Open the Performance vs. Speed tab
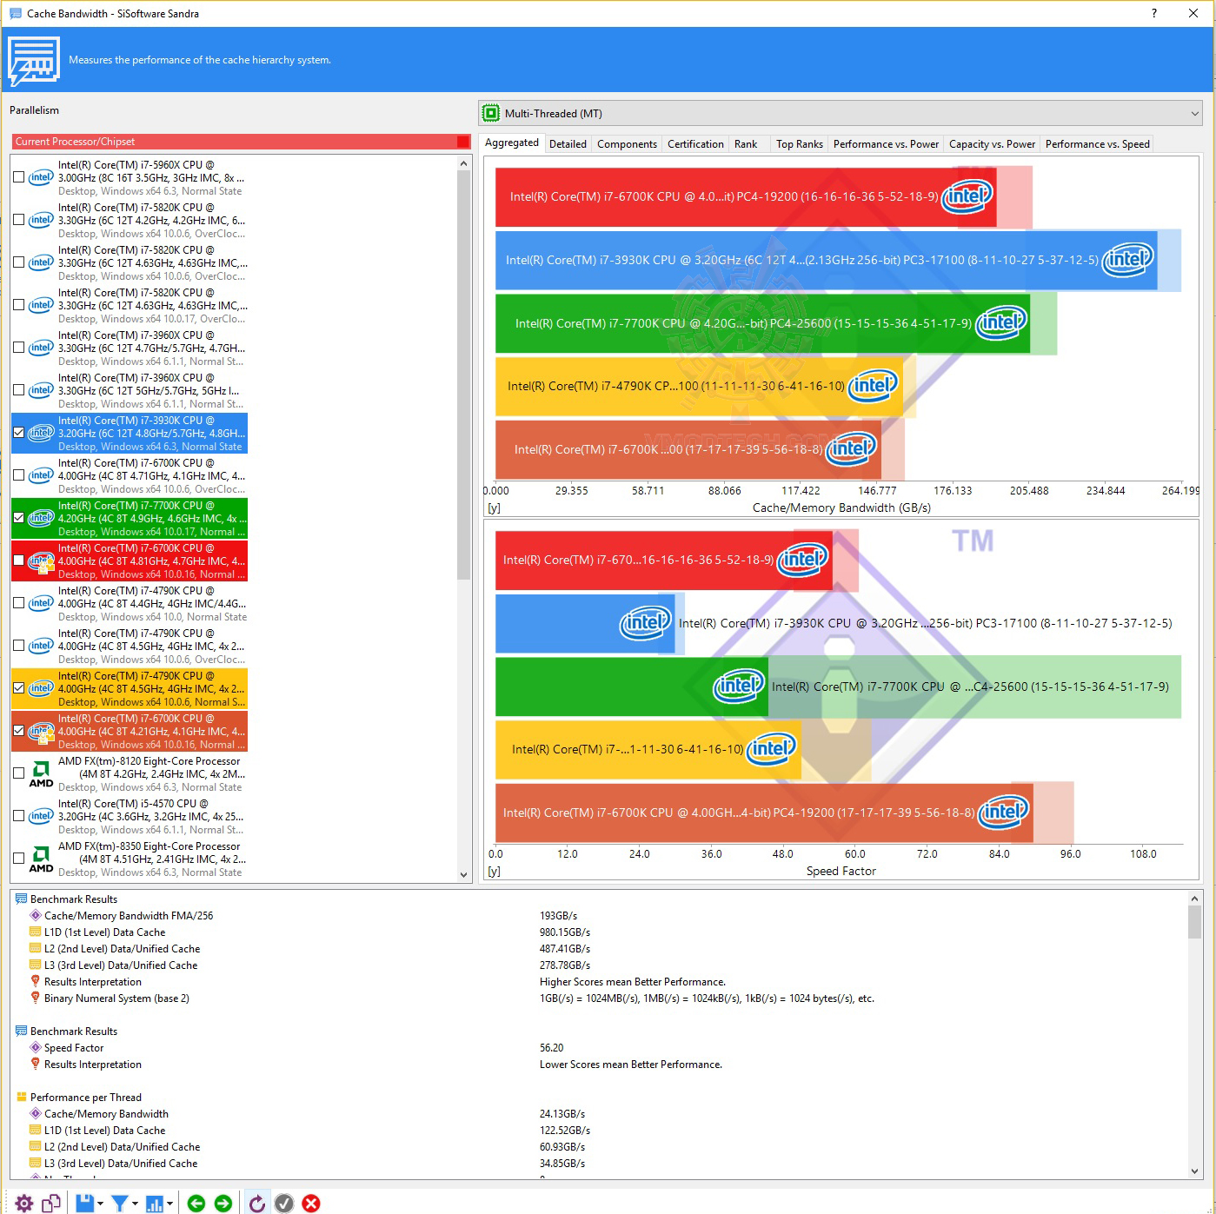The image size is (1216, 1214). (x=1097, y=144)
